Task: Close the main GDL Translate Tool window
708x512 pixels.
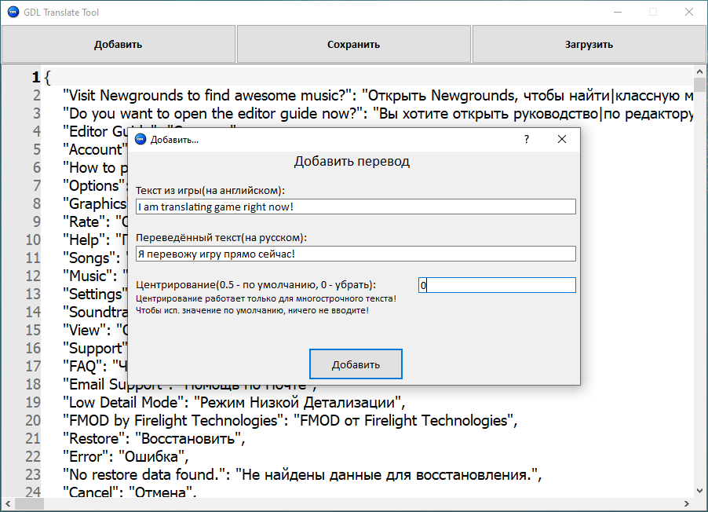Action: click(688, 12)
